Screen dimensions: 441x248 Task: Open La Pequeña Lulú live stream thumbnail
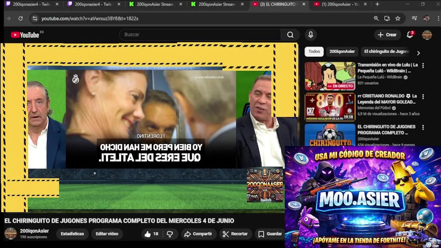coord(330,76)
